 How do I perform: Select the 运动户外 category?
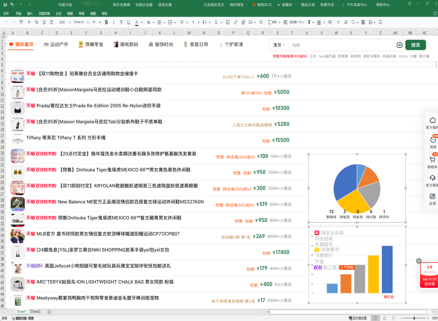tap(56, 44)
